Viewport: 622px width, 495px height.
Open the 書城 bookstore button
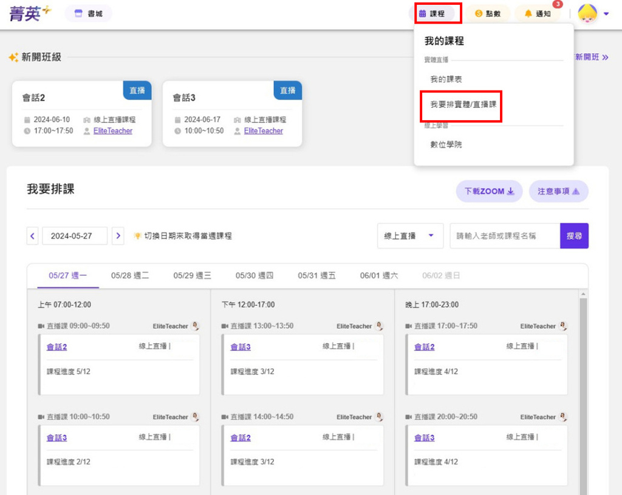pyautogui.click(x=88, y=13)
